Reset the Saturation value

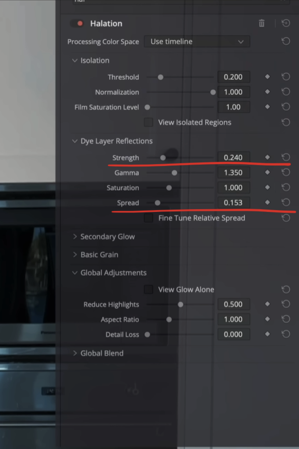(x=286, y=187)
